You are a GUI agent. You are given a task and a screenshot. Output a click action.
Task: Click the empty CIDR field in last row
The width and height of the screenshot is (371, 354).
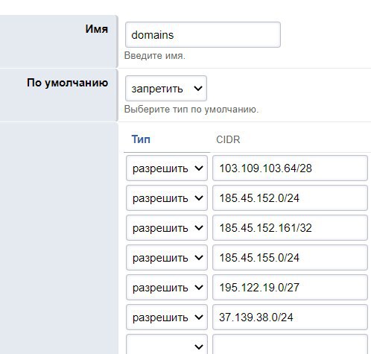point(290,344)
